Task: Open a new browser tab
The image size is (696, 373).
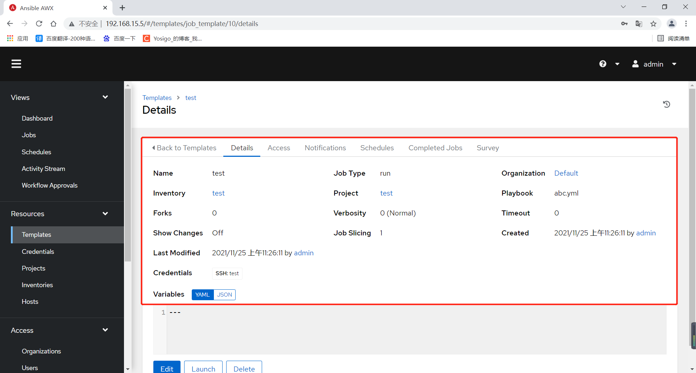Action: [122, 8]
